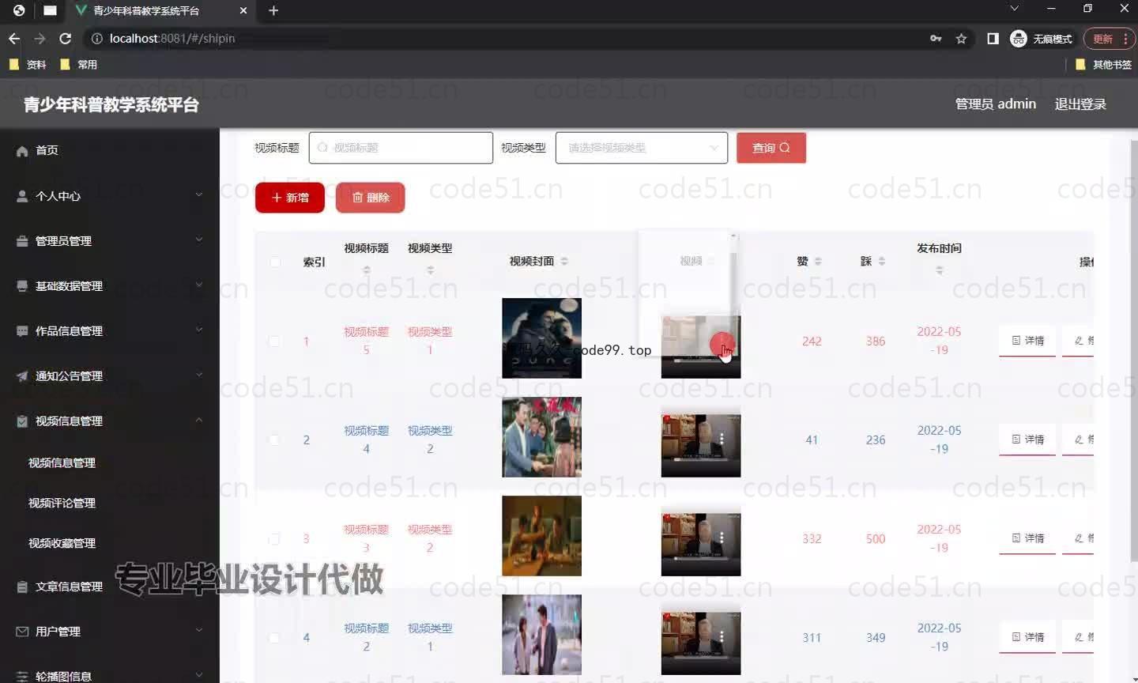Screen dimensions: 1138x683
Task: Sort by 视频封面 column sort arrows
Action: [564, 261]
